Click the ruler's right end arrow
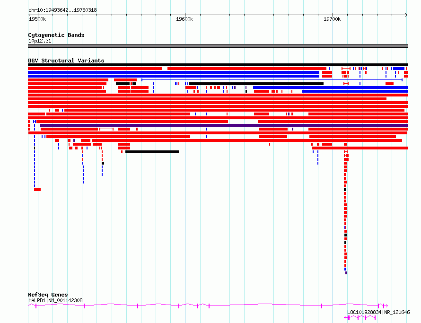Image resolution: width=421 pixels, height=323 pixels. click(406, 15)
